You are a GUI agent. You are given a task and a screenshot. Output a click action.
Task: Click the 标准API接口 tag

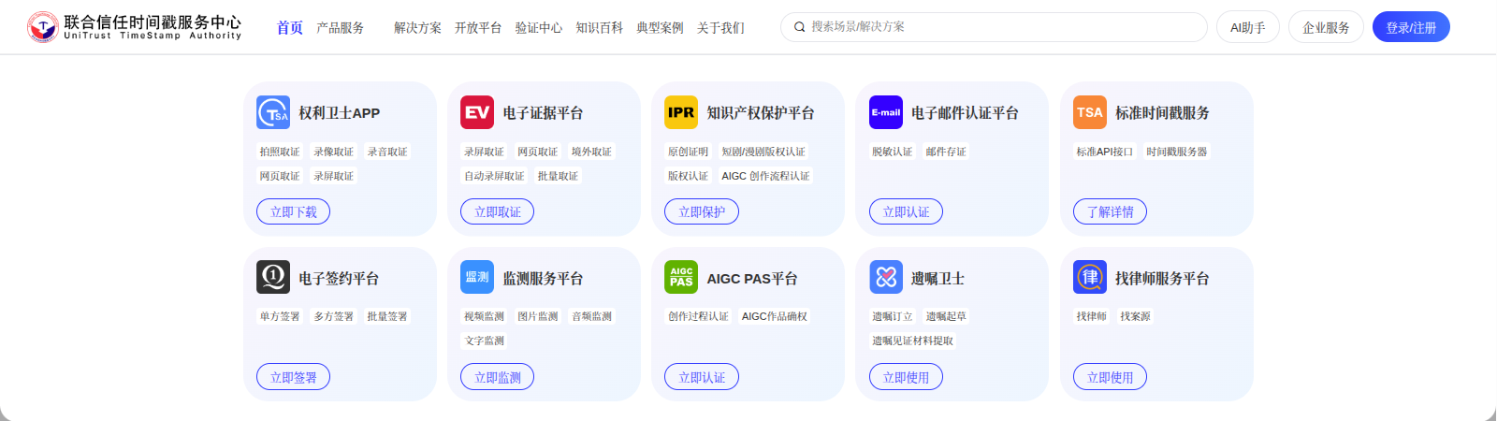[x=1104, y=152]
